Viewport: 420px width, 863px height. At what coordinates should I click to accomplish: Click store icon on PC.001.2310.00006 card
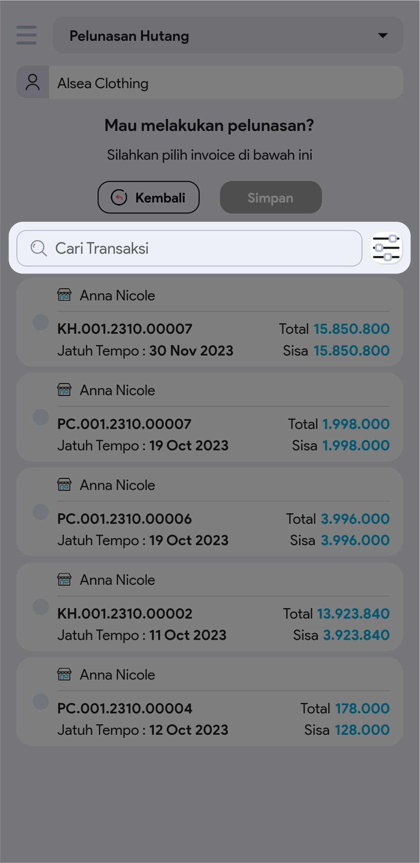(x=64, y=485)
